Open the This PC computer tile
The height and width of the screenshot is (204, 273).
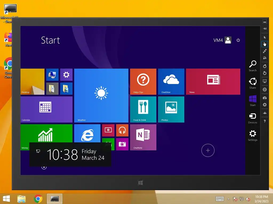point(52,75)
